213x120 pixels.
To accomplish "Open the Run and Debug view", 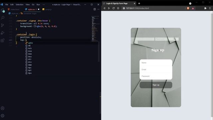I will [3, 33].
